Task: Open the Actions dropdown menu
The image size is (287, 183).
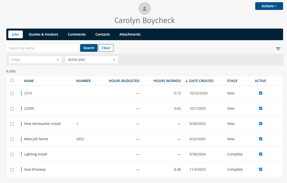Action: [x=269, y=6]
